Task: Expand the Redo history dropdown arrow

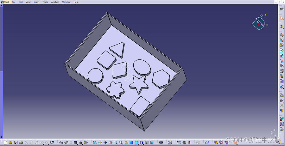Action: point(49,144)
